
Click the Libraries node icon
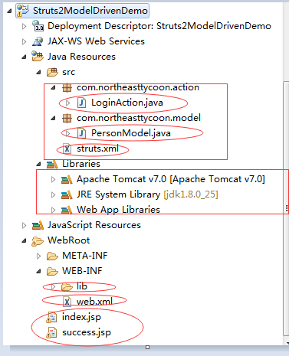tap(52, 164)
